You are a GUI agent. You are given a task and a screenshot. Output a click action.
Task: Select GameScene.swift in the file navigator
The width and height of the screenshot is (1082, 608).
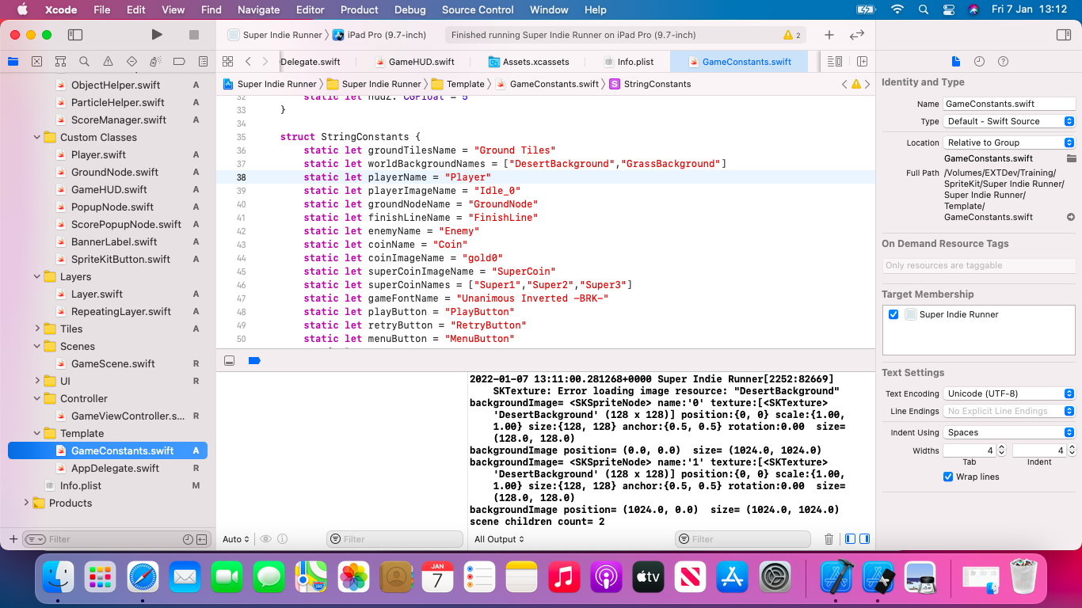112,363
